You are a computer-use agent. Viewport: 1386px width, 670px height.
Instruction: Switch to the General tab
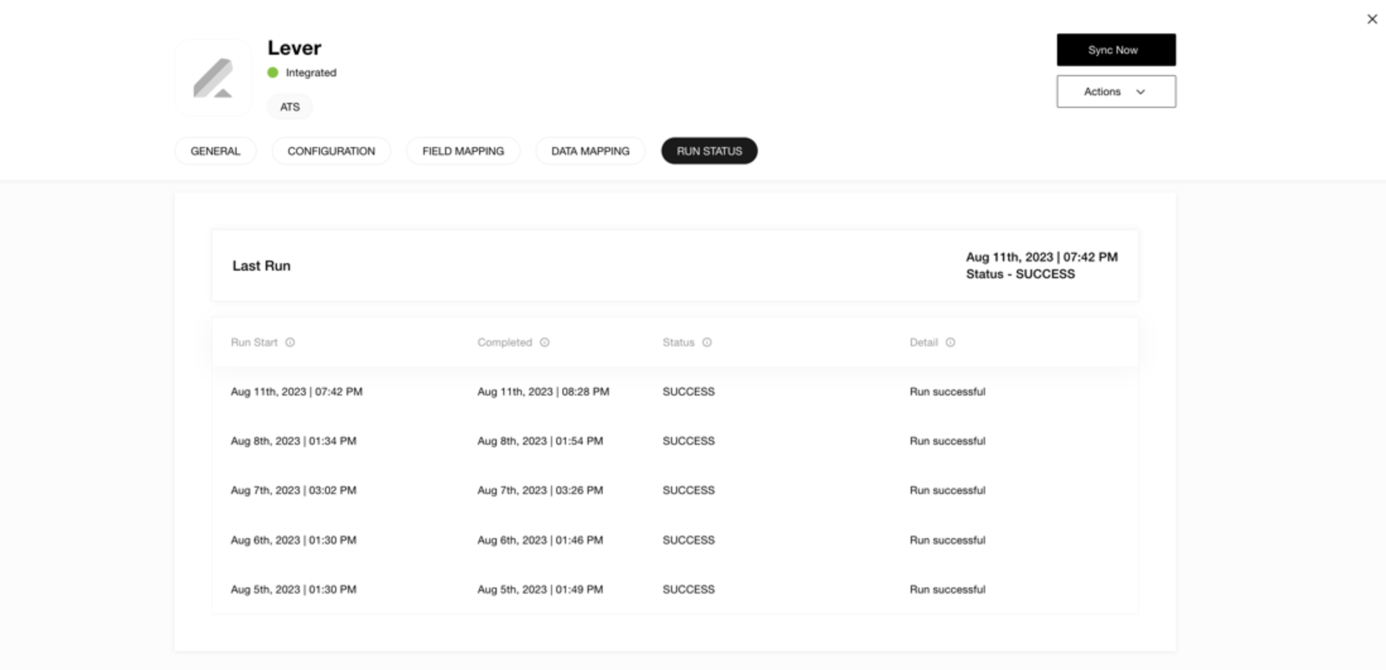pos(215,151)
